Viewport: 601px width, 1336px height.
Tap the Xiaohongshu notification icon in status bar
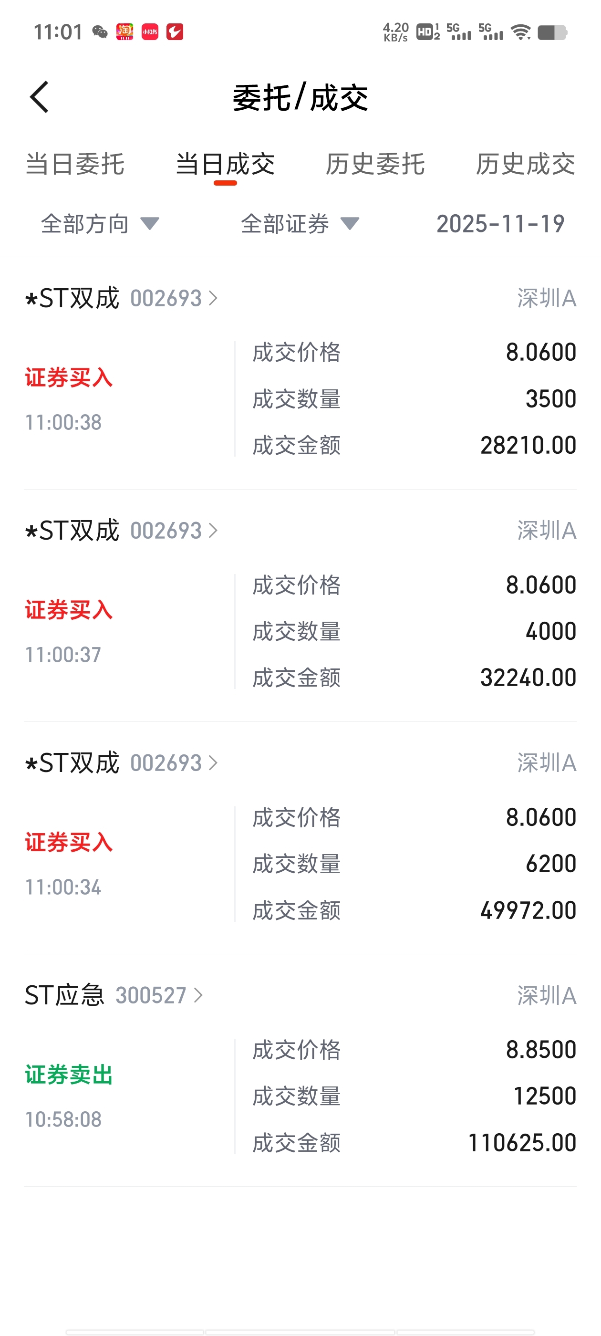tap(150, 32)
